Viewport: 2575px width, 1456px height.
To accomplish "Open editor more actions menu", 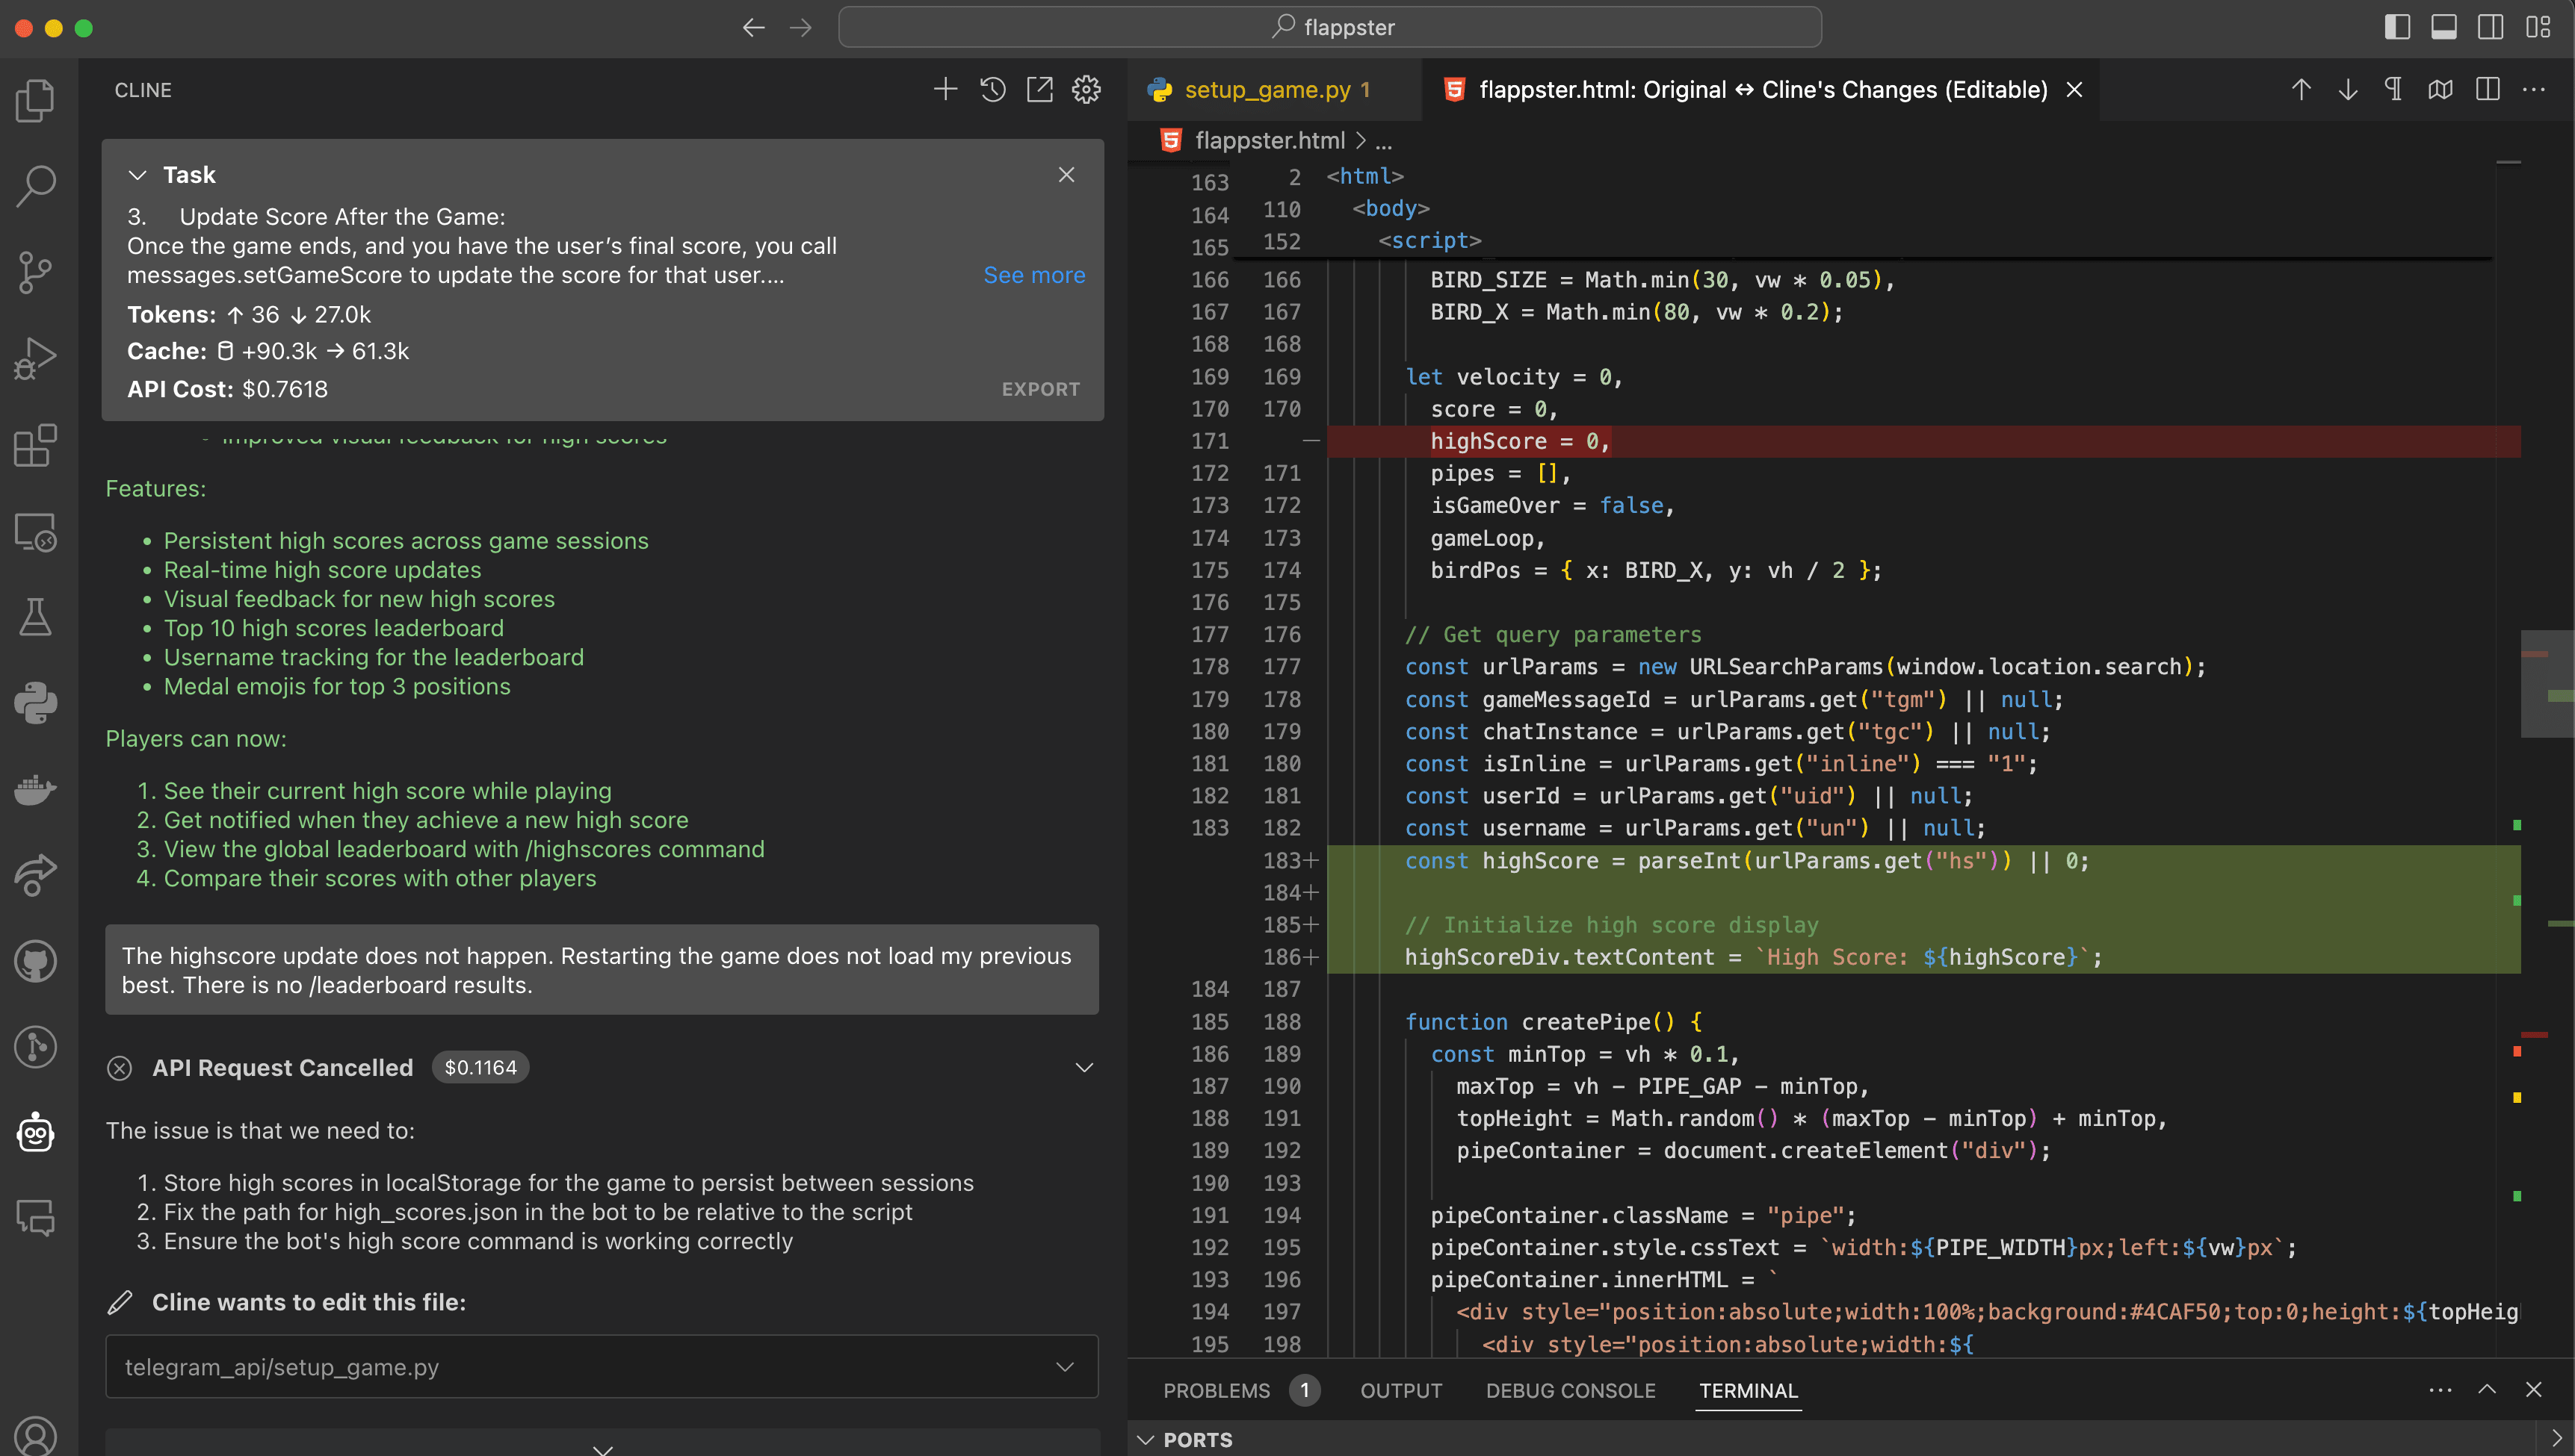I will coord(2534,90).
